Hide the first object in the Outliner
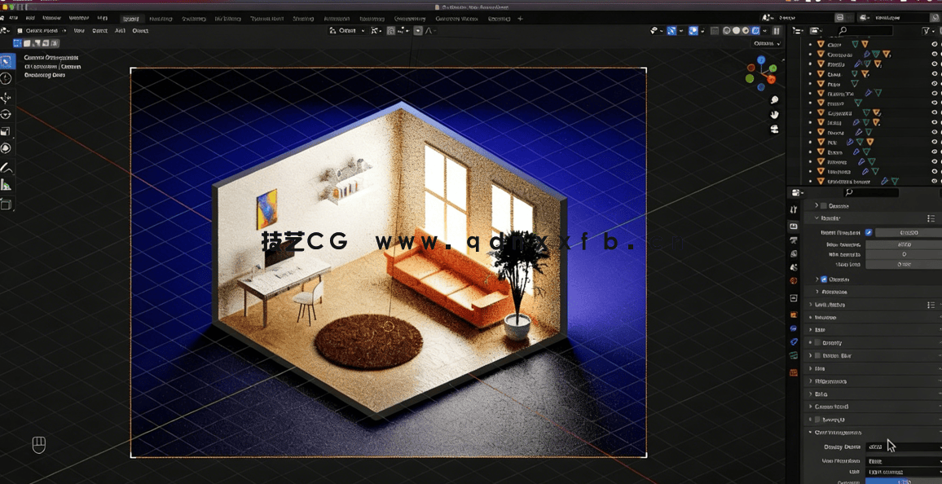This screenshot has height=484, width=942. tap(934, 44)
